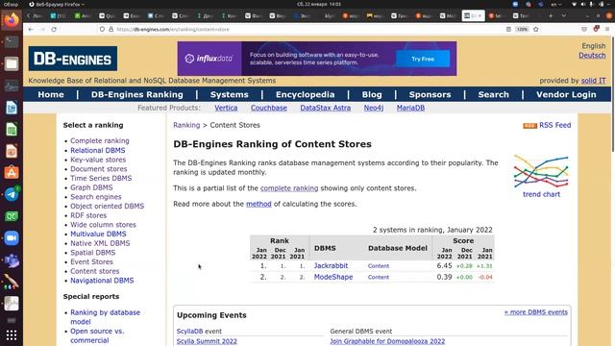615x346 pixels.
Task: Open the Scylla Summit 2022 event
Action: pyautogui.click(x=207, y=341)
